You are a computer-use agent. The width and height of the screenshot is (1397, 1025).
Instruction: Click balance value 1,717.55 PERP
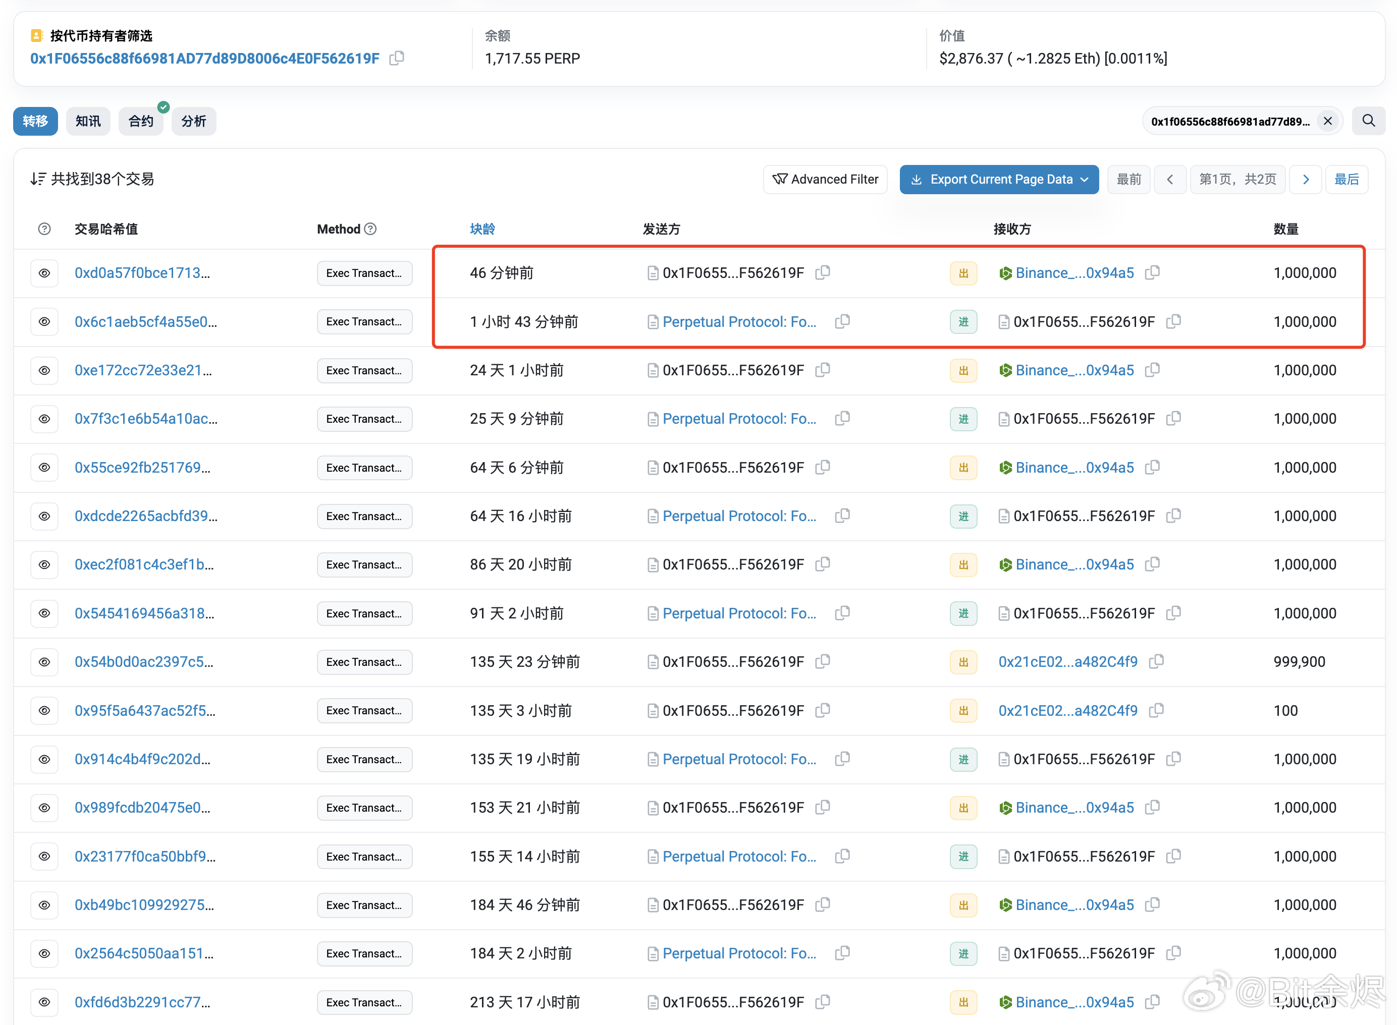coord(532,59)
